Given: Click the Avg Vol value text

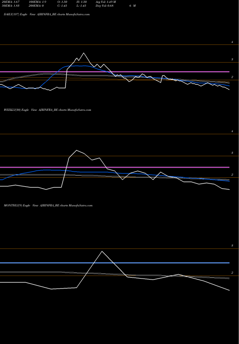Looking at the screenshot, I should tap(106, 2).
